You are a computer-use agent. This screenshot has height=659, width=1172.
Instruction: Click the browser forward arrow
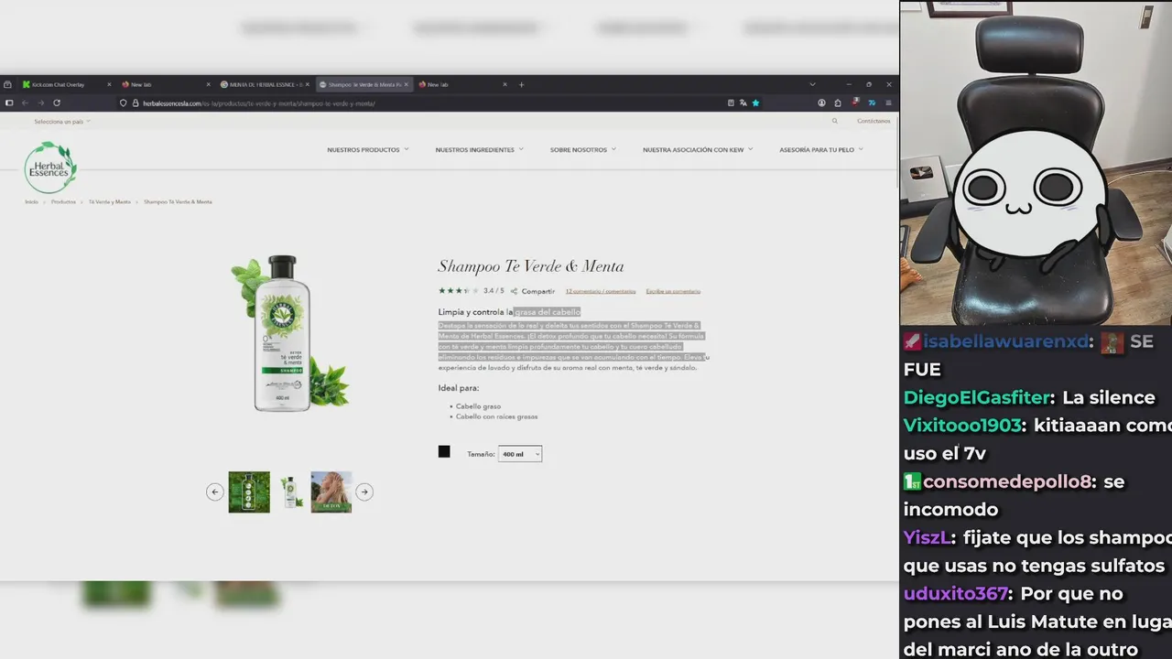(x=40, y=103)
